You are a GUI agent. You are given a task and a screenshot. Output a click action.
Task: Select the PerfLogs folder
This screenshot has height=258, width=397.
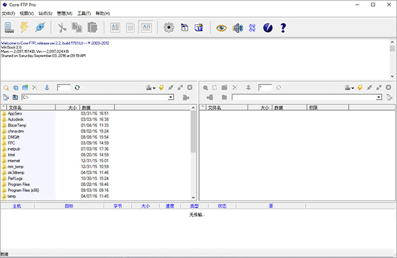(15, 178)
